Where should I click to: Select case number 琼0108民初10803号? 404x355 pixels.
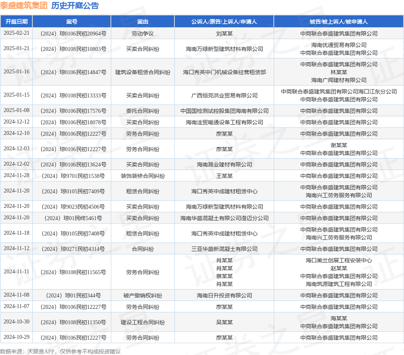[73, 49]
